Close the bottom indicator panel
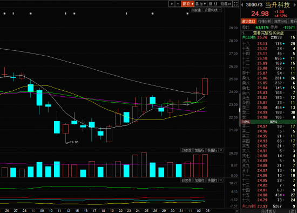 point(221,181)
